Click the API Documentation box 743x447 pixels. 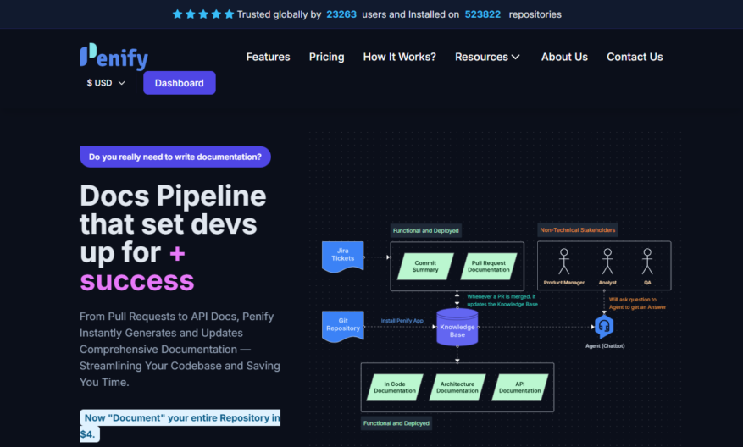[520, 388]
